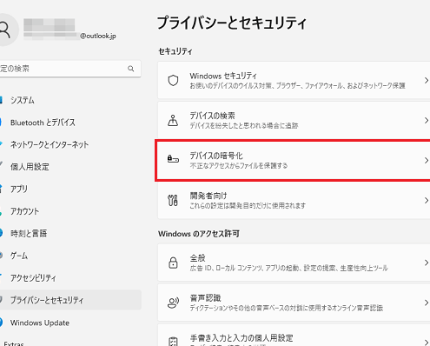Expand the 開発者向け row chevron

tap(427, 200)
